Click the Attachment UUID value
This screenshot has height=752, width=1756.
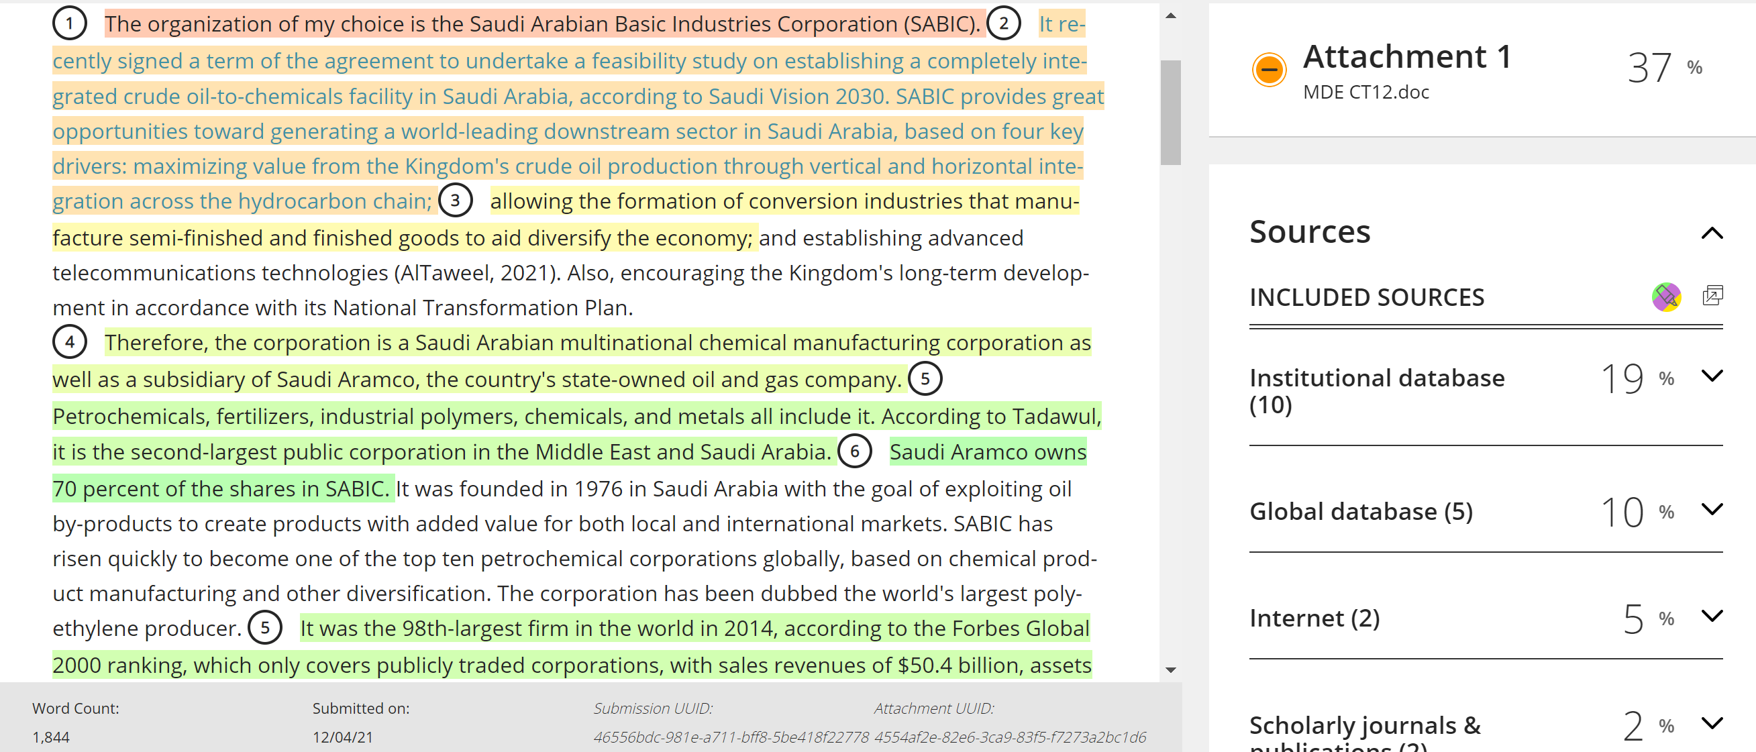pyautogui.click(x=1011, y=737)
